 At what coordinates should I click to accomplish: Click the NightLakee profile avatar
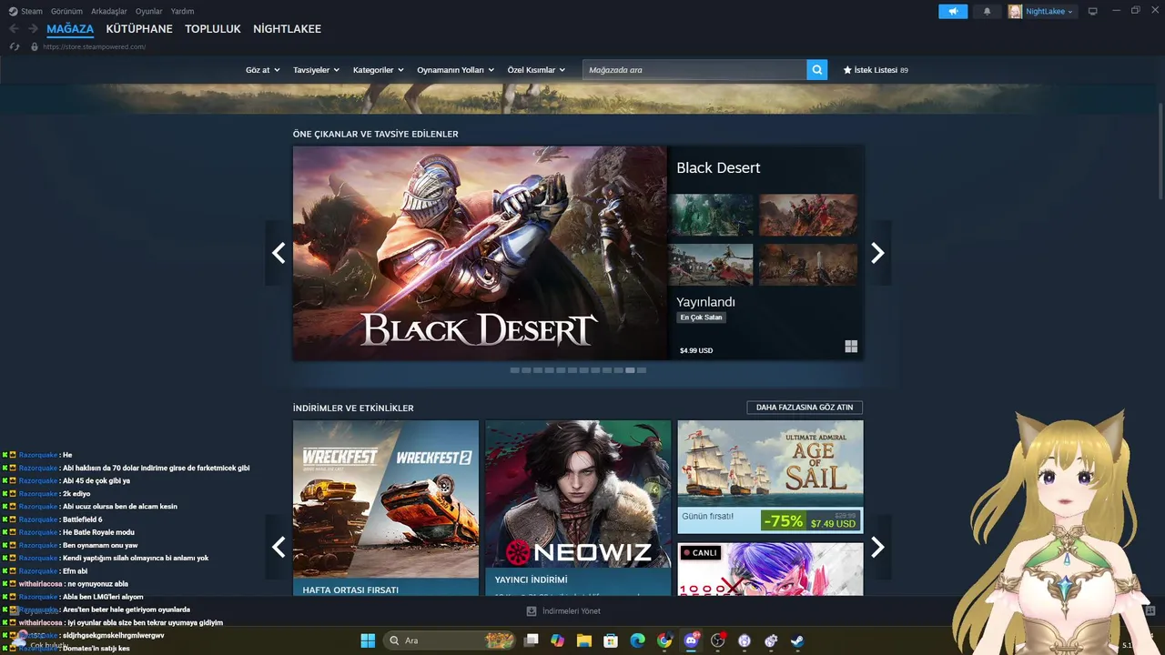point(1015,12)
